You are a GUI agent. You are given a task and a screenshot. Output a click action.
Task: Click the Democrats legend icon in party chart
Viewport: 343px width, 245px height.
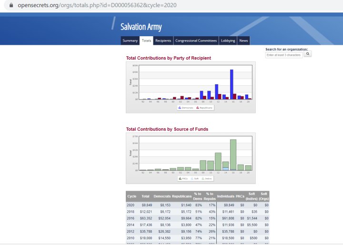click(180, 108)
